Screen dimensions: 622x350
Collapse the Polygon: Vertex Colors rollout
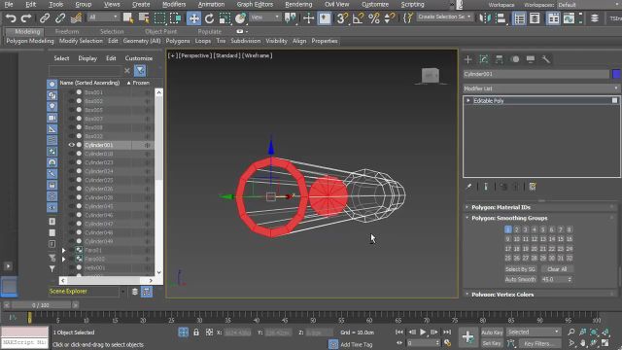(503, 295)
